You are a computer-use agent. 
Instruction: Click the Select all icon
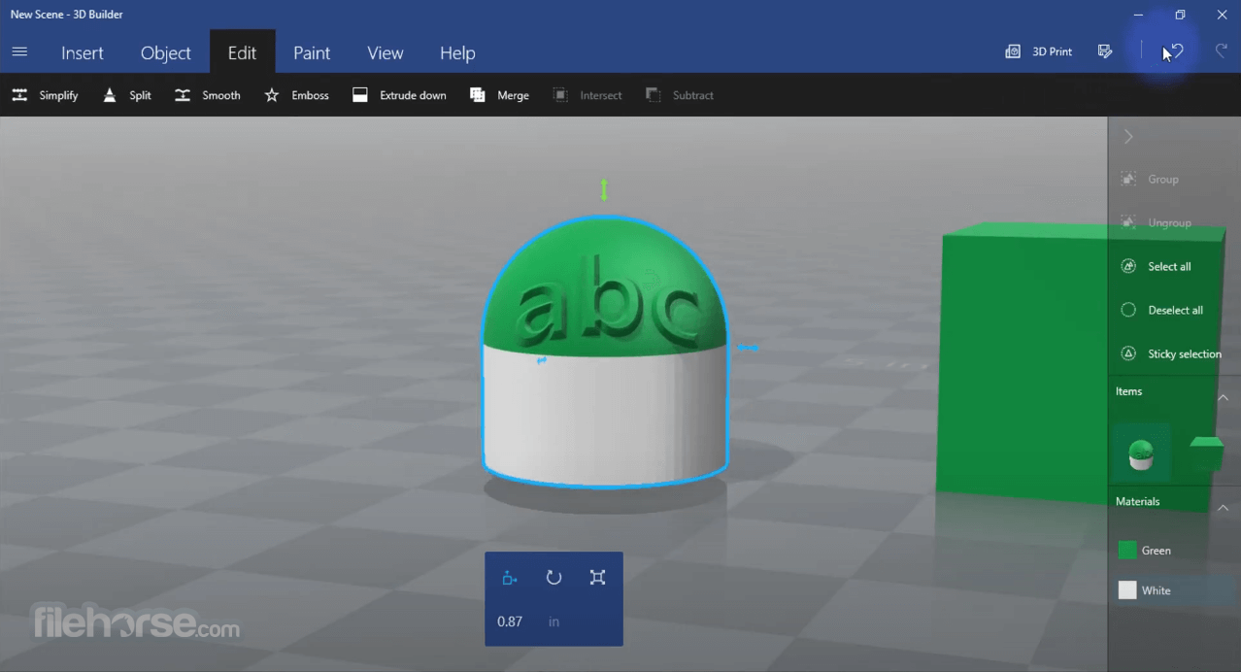1128,266
